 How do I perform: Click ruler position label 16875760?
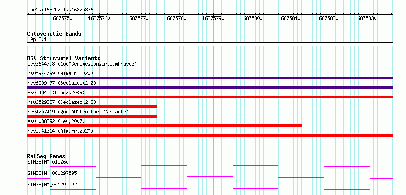pyautogui.click(x=99, y=18)
